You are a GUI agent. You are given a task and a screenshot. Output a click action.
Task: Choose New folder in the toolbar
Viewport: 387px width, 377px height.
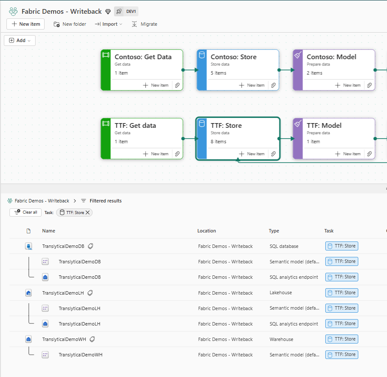pyautogui.click(x=70, y=24)
